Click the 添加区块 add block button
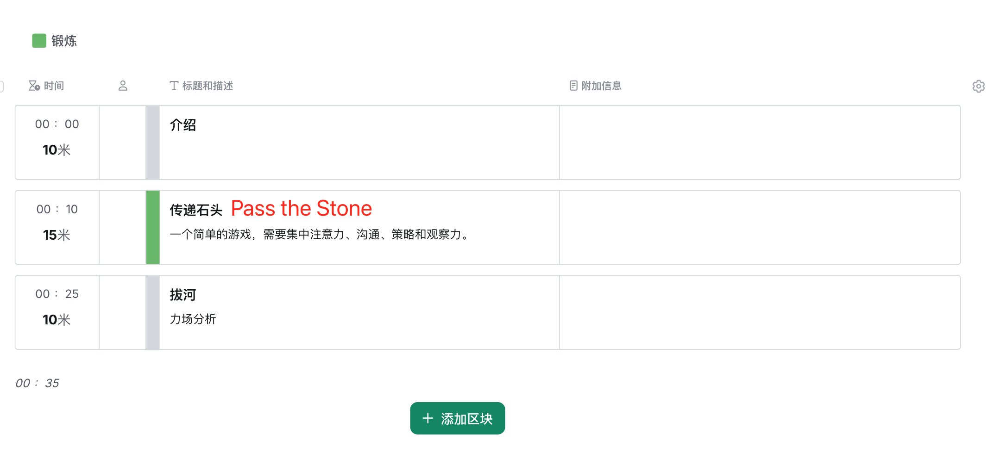The image size is (994, 472). (457, 418)
